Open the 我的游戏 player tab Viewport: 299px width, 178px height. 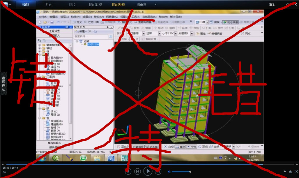(118, 5)
